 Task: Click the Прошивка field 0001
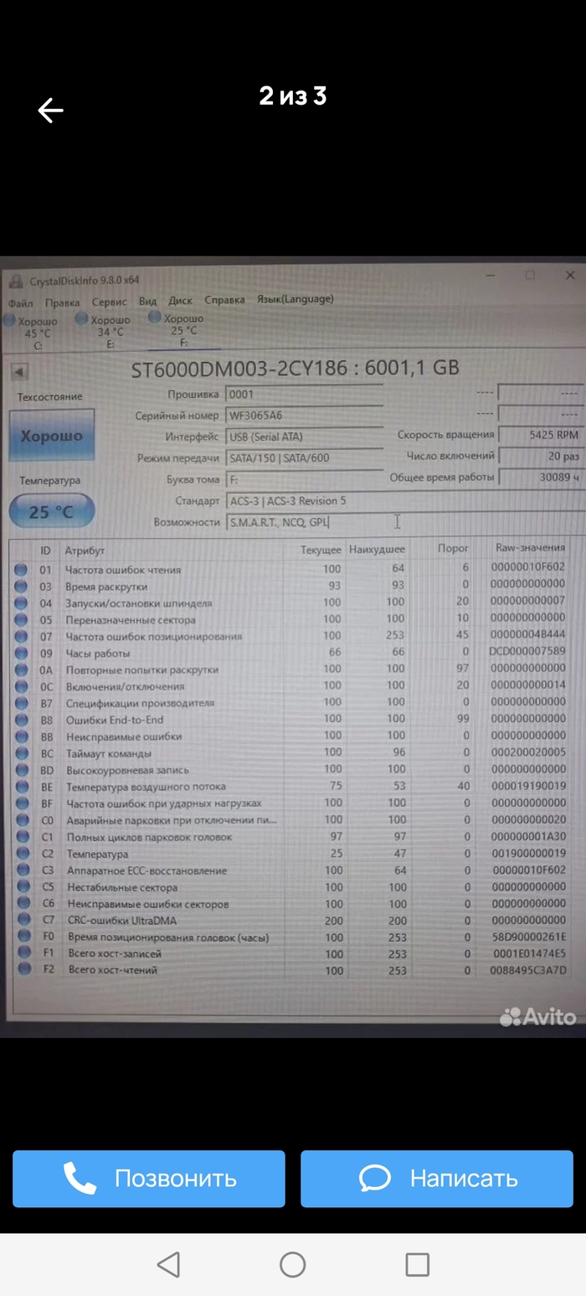pyautogui.click(x=304, y=394)
